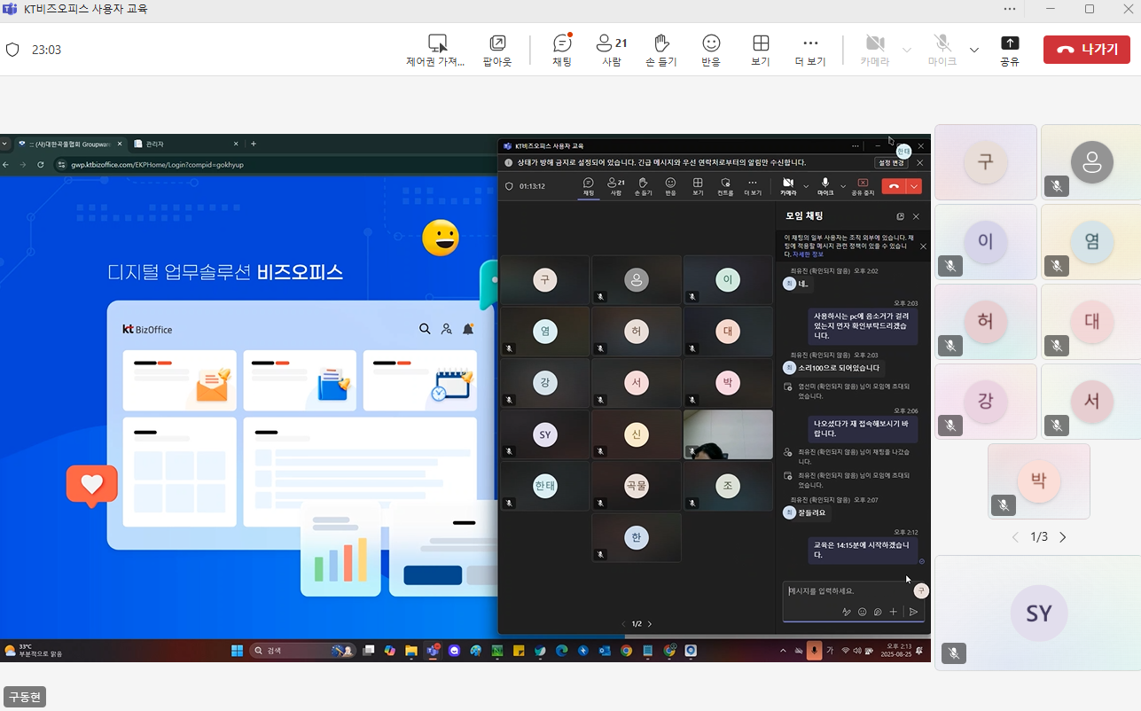Click the send message arrow icon
This screenshot has width=1141, height=711.
(x=913, y=612)
